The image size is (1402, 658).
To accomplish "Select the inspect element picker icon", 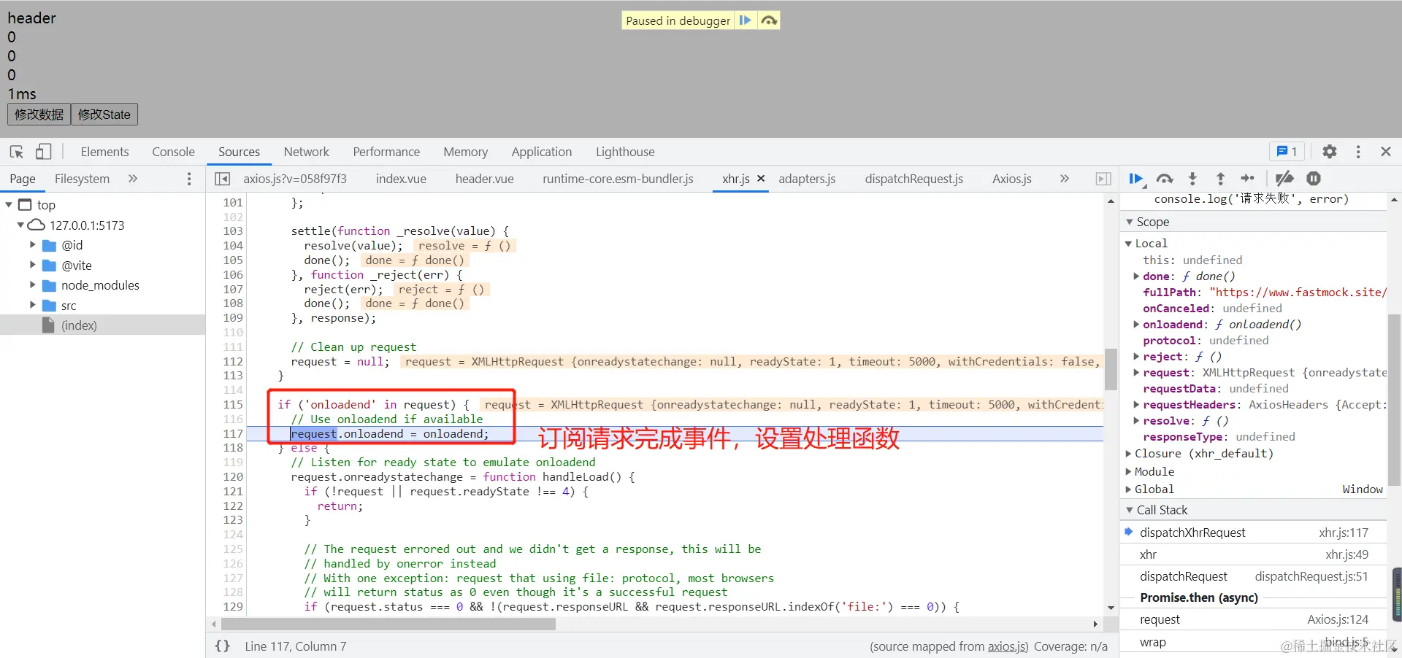I will (17, 152).
